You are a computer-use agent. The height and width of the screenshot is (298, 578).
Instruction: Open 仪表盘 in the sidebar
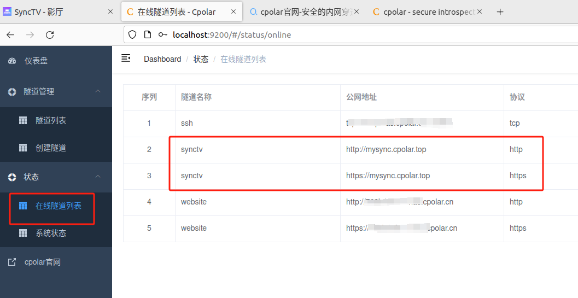point(56,61)
